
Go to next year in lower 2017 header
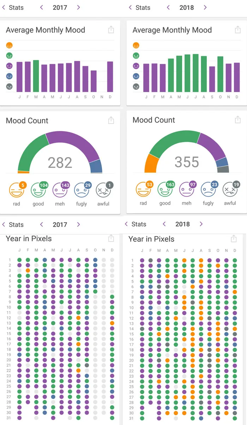(x=78, y=225)
